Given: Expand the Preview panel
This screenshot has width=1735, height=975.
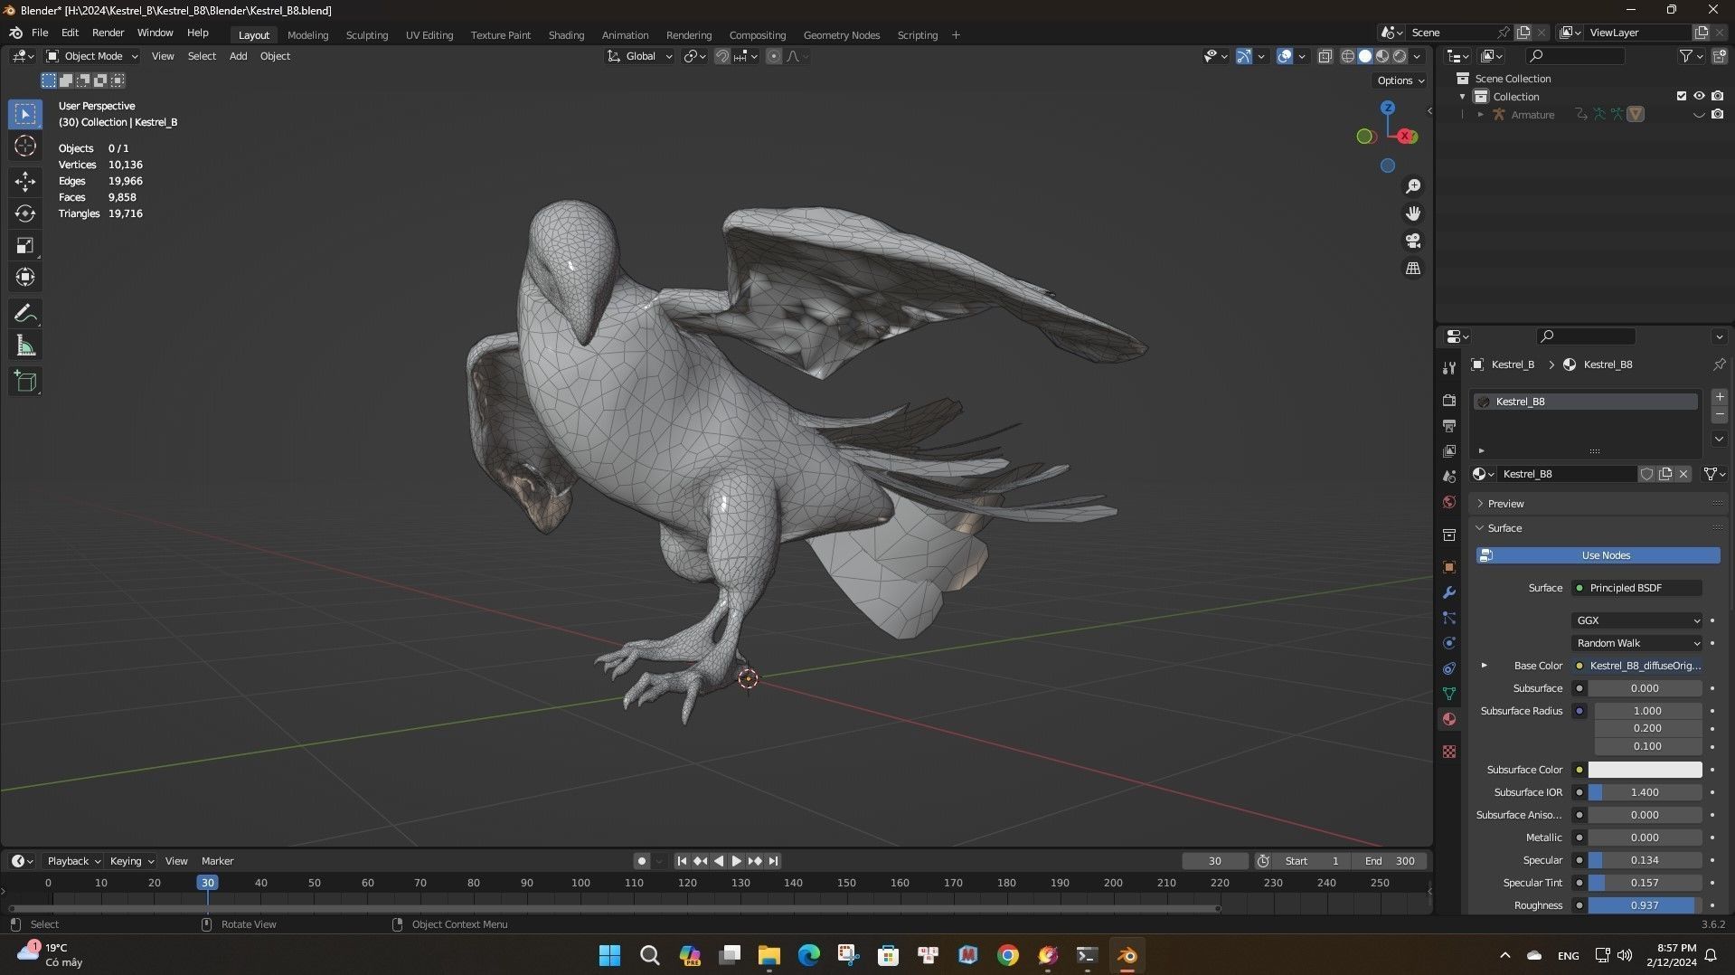Looking at the screenshot, I should pyautogui.click(x=1505, y=504).
